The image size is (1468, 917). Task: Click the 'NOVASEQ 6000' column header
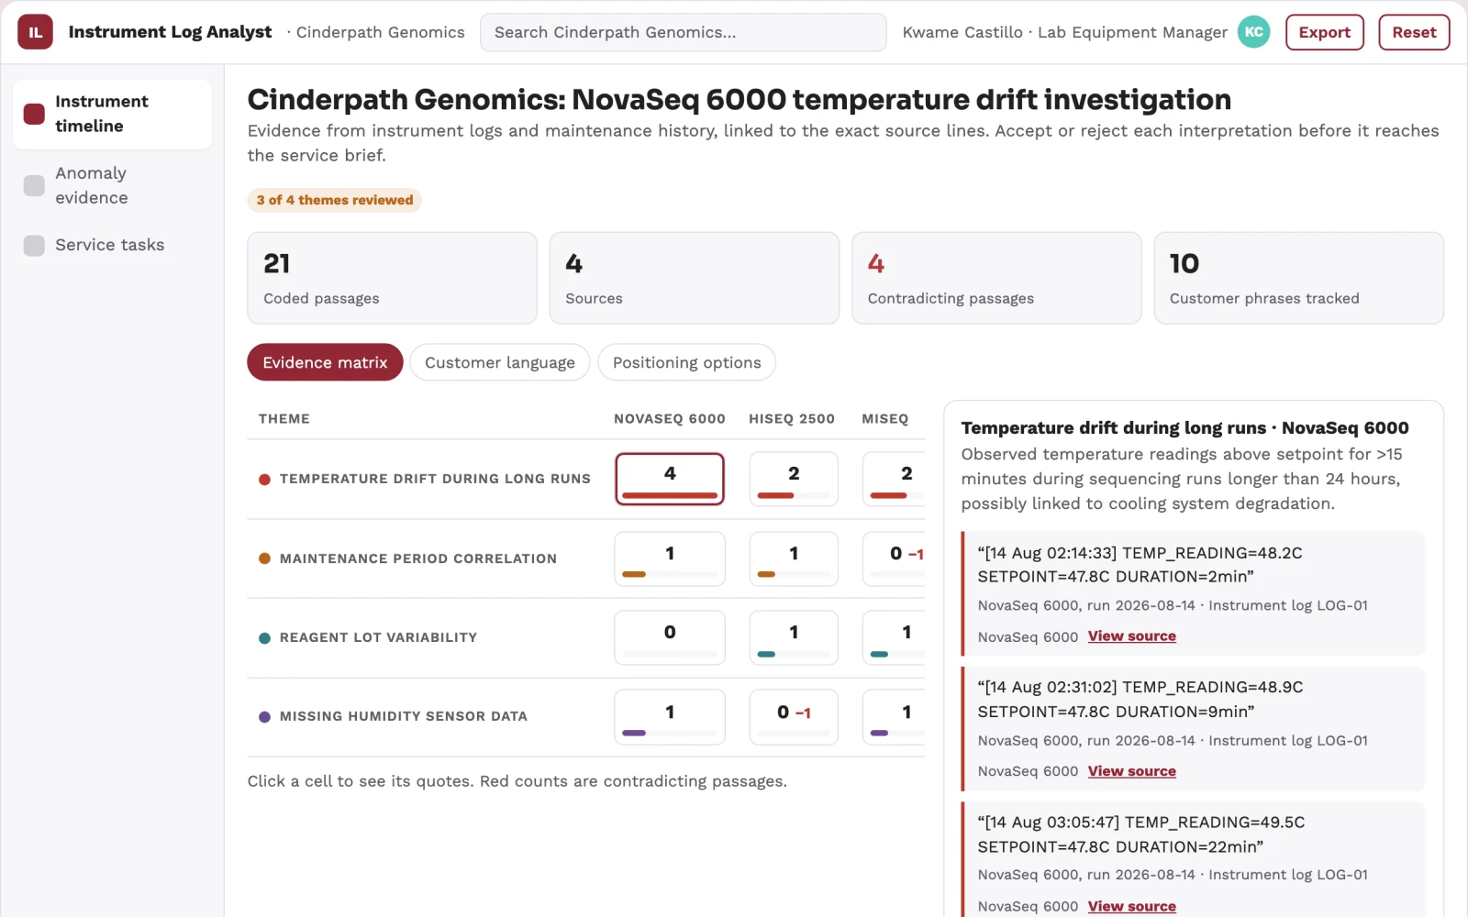tap(670, 419)
